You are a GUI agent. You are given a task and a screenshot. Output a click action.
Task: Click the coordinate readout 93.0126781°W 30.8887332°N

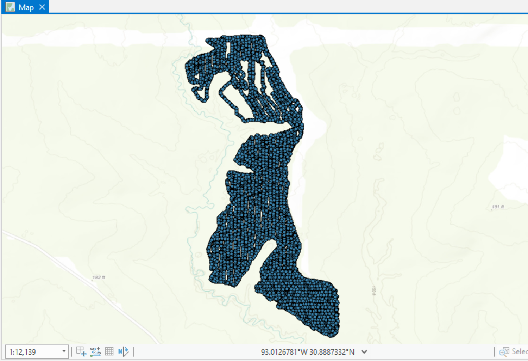point(307,352)
